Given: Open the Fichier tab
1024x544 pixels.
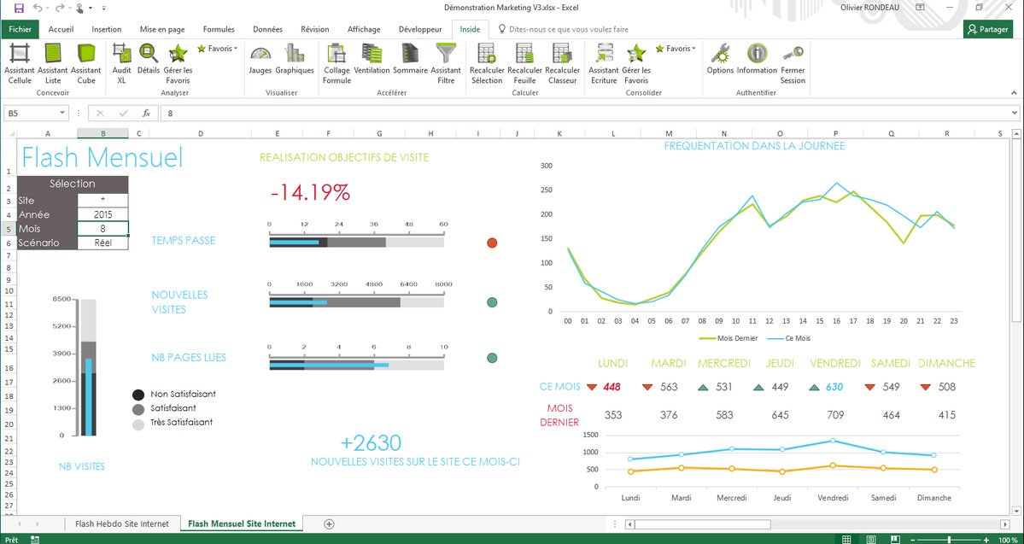Looking at the screenshot, I should [20, 29].
